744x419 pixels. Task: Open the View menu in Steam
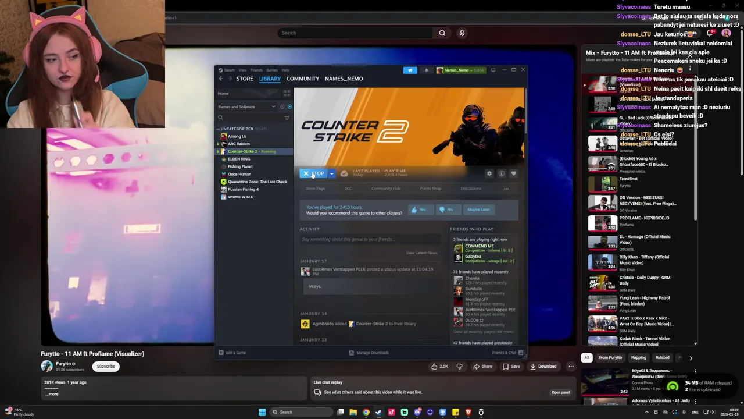pyautogui.click(x=242, y=70)
